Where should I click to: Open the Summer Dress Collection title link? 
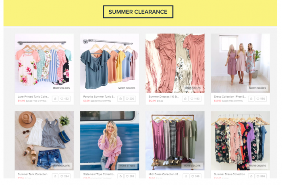click(229, 174)
